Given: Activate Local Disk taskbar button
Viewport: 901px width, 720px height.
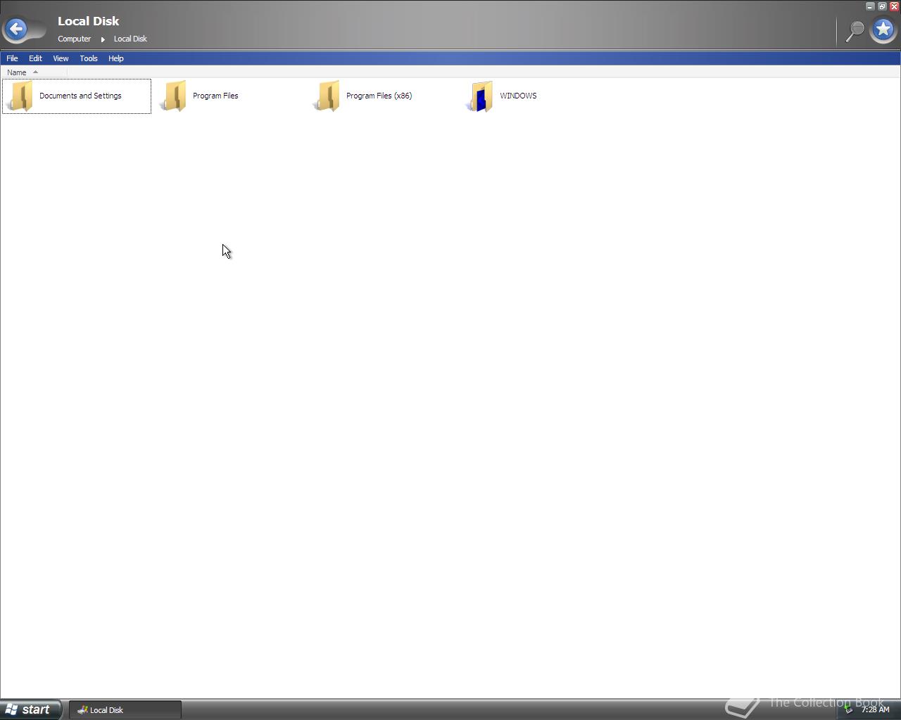Looking at the screenshot, I should point(125,710).
